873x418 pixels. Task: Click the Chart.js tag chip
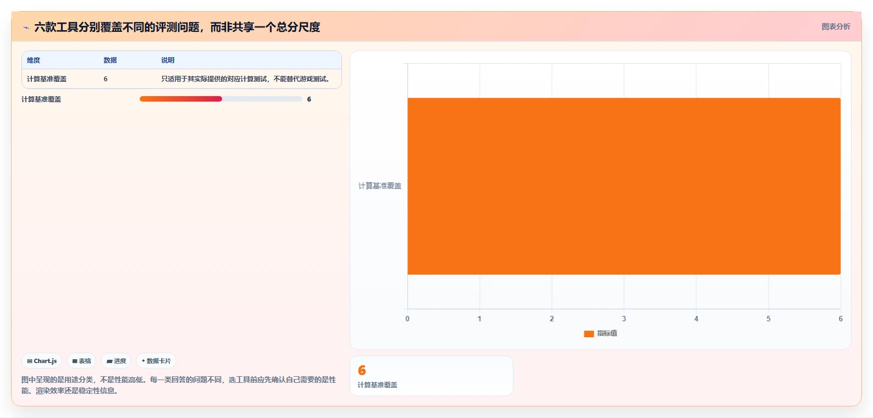tap(42, 361)
